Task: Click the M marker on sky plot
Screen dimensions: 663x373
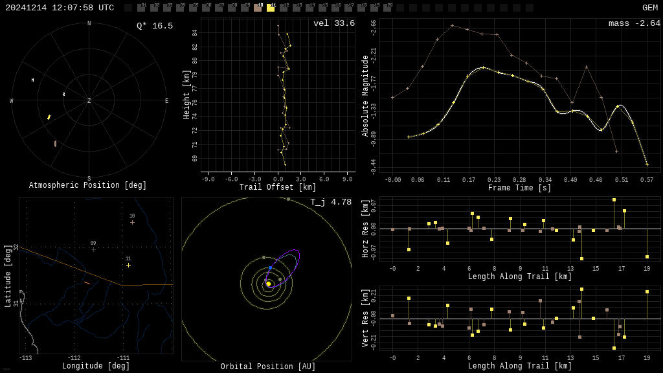Action: click(x=32, y=80)
